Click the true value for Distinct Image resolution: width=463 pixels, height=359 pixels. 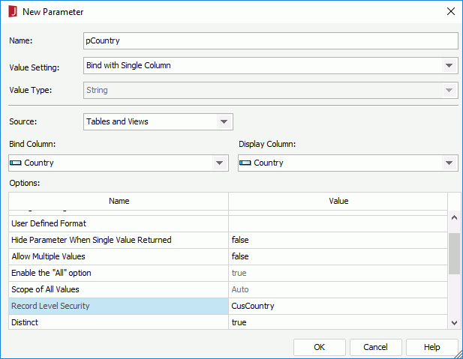(x=338, y=322)
